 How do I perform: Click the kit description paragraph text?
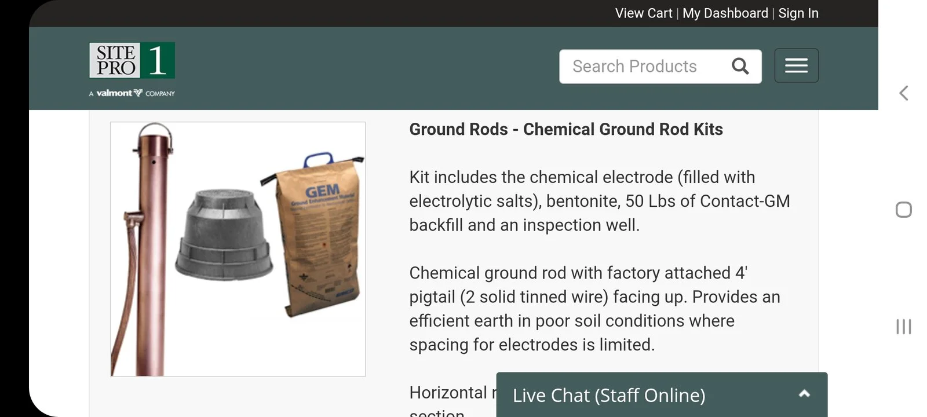tap(600, 201)
